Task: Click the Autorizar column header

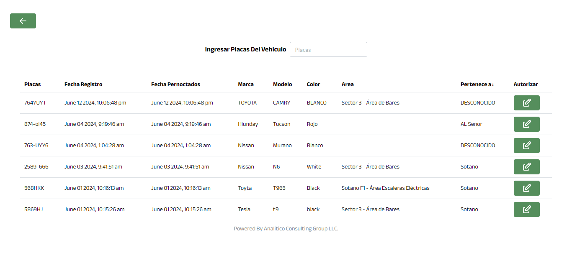Action: tap(526, 84)
